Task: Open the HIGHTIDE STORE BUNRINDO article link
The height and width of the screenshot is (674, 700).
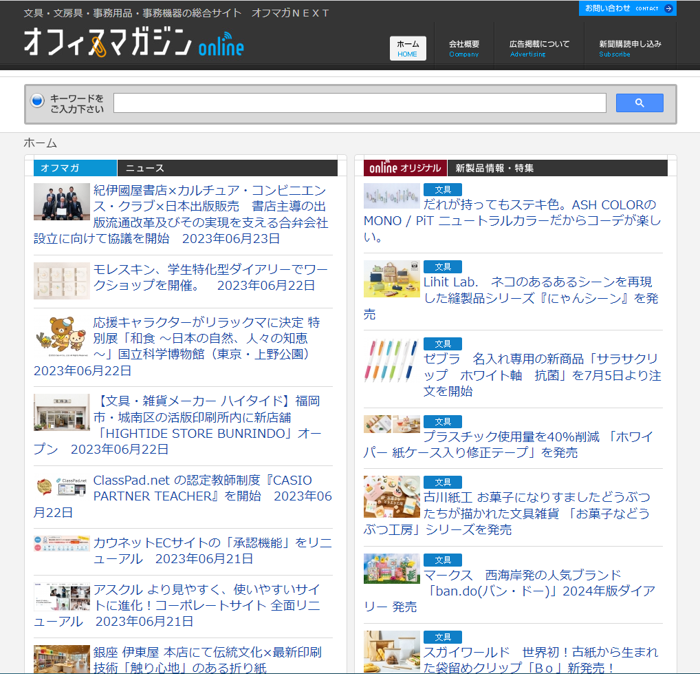Action: (x=179, y=425)
